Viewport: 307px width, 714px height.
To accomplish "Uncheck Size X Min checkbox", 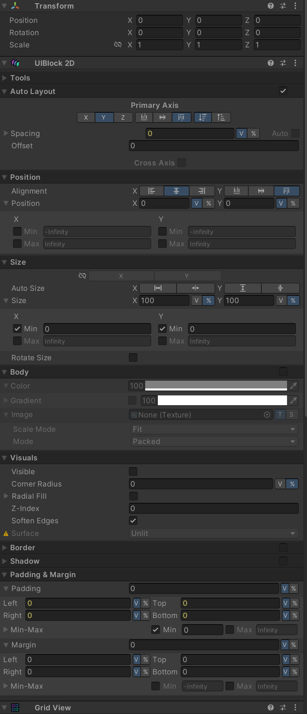I will click(x=17, y=328).
